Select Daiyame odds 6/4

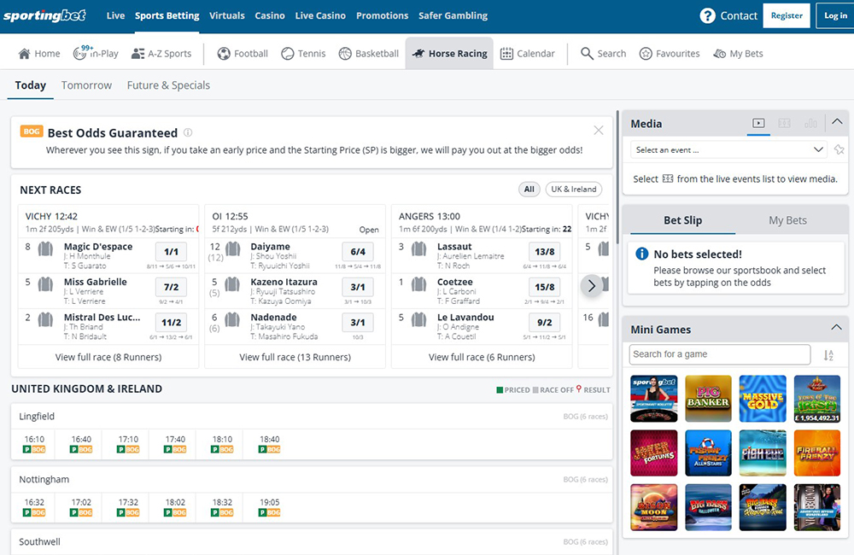coord(358,252)
